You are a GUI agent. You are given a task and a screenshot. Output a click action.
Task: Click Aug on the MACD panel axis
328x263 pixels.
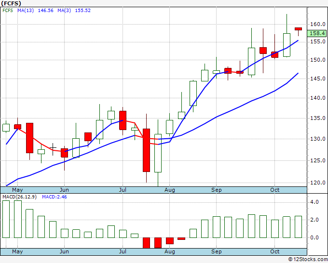pos(170,251)
